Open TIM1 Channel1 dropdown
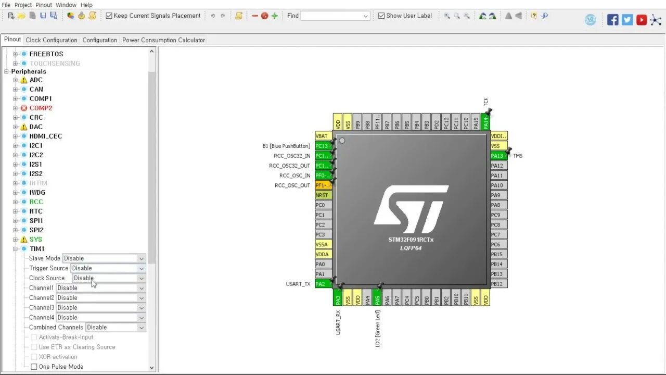 [x=101, y=288]
